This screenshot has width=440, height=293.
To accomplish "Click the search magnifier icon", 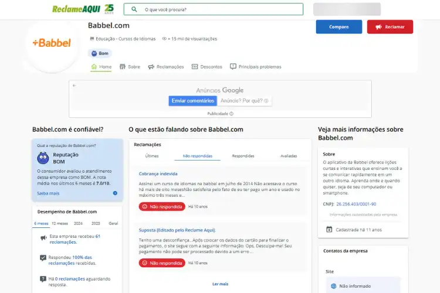I will [134, 9].
